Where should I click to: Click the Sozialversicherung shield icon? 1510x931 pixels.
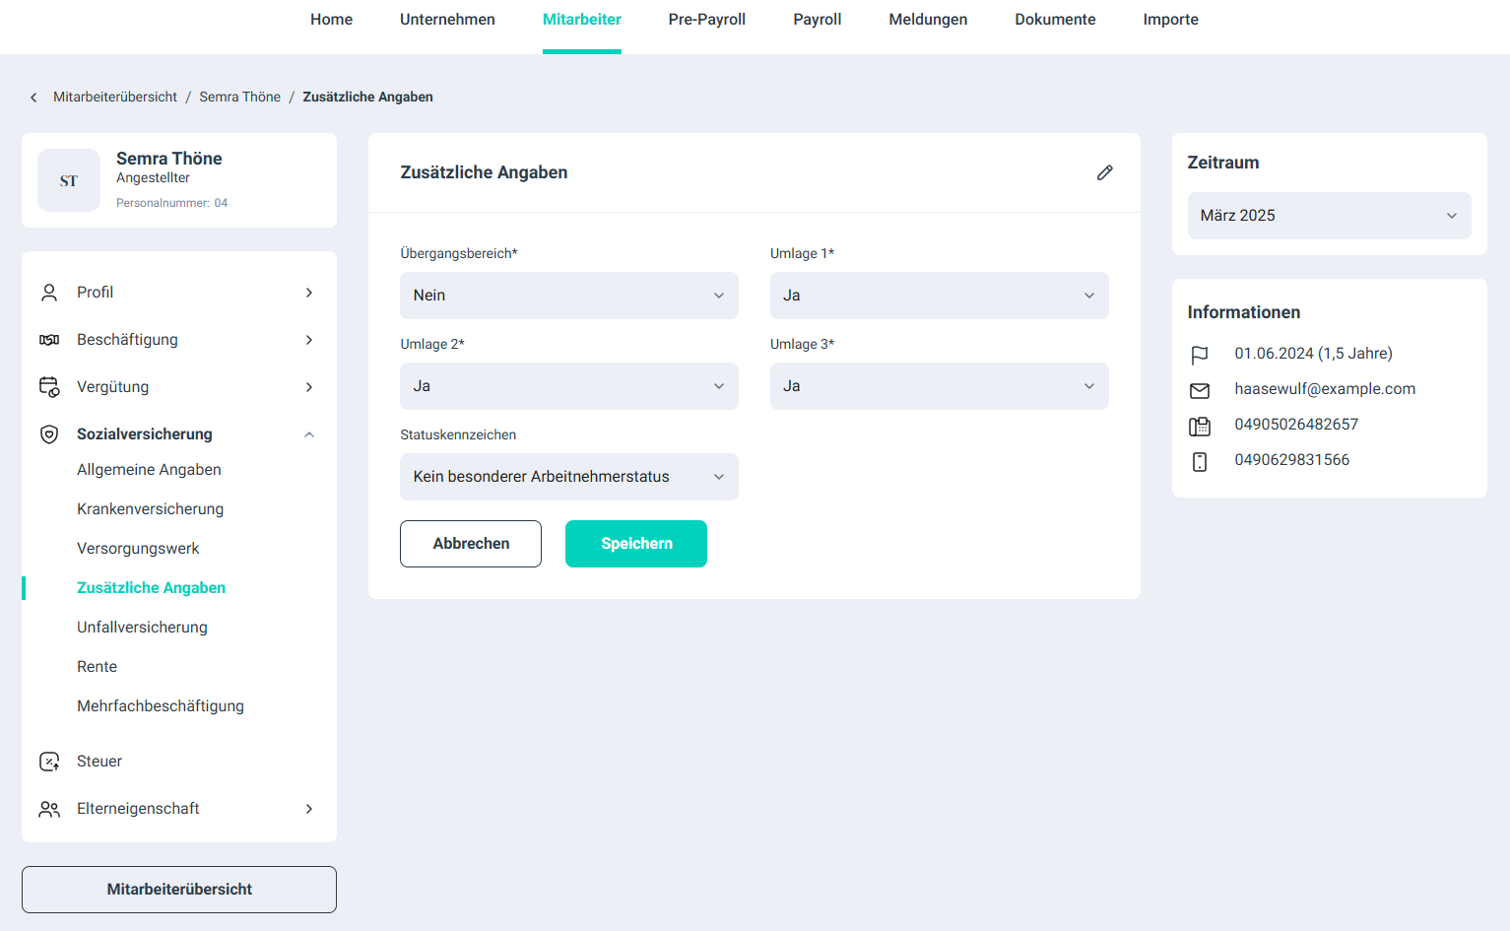[49, 434]
